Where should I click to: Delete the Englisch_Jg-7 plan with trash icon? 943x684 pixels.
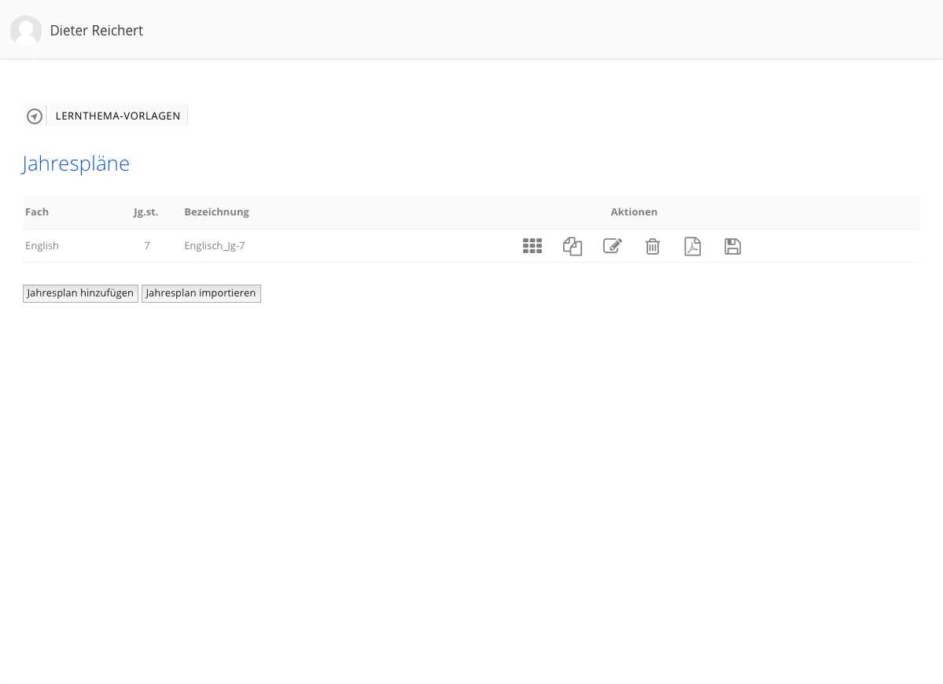tap(653, 246)
